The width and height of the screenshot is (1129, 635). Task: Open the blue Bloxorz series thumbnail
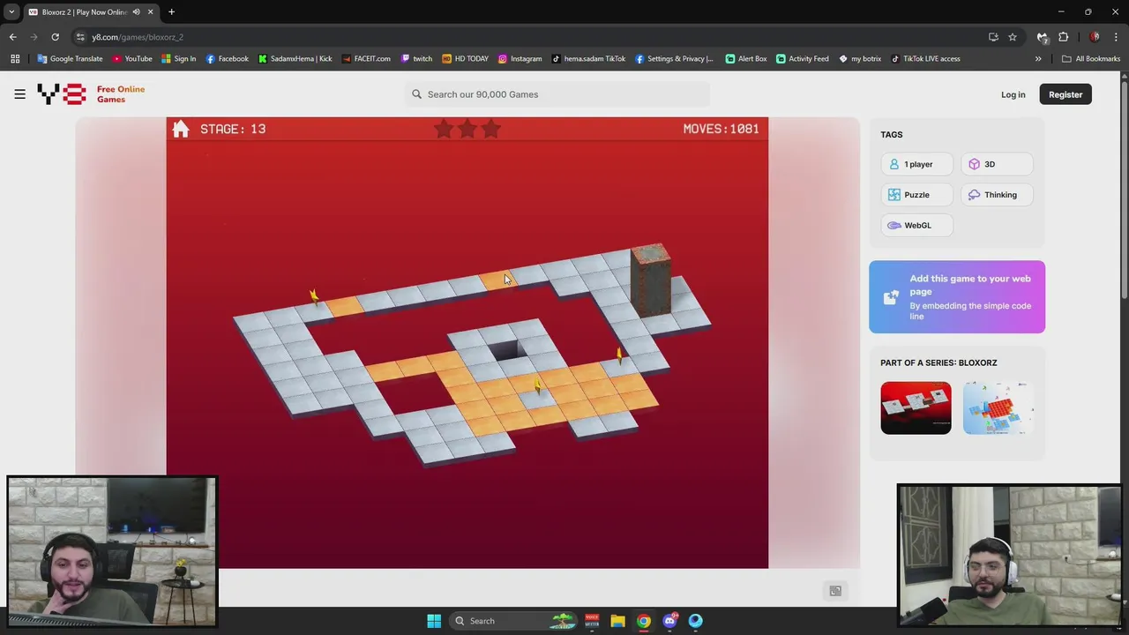pos(998,407)
